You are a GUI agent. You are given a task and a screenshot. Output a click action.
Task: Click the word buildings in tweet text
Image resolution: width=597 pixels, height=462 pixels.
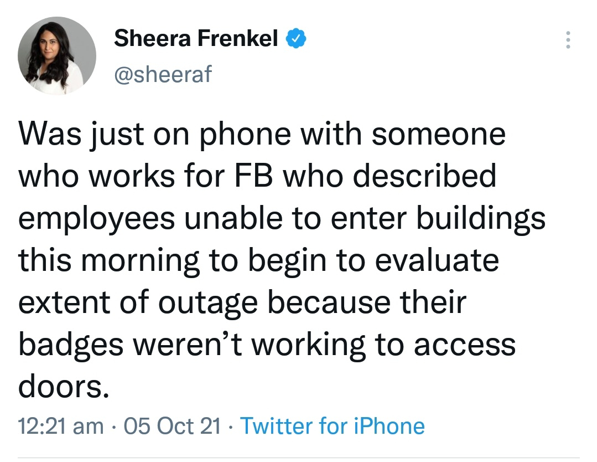click(481, 218)
